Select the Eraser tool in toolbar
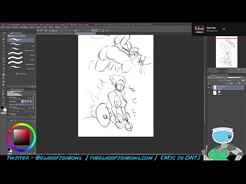 [x=4, y=75]
